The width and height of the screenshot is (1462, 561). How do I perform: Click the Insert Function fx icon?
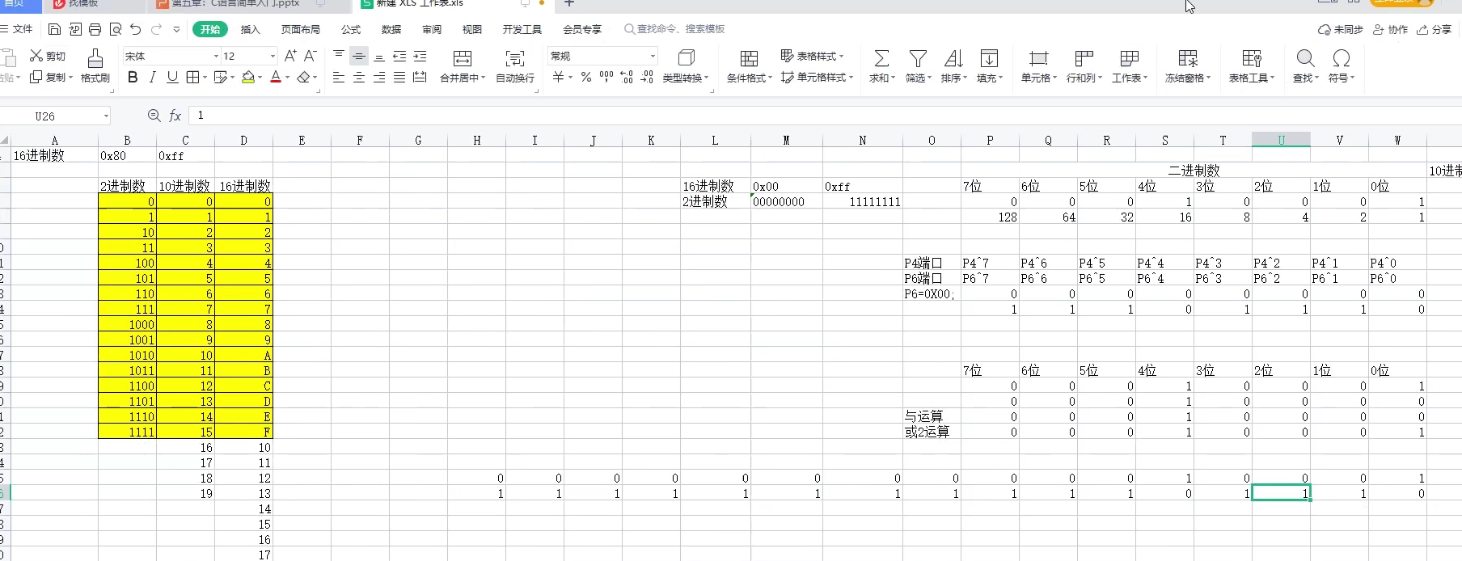tap(175, 116)
